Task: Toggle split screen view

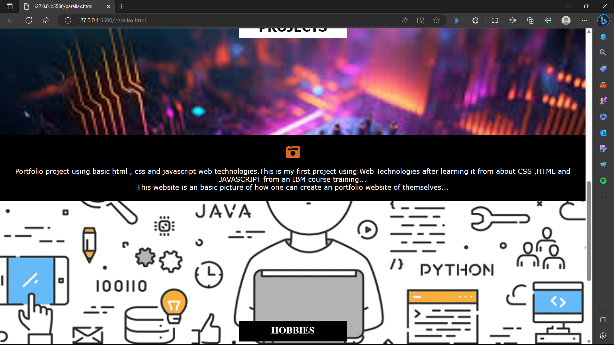Action: (x=495, y=20)
